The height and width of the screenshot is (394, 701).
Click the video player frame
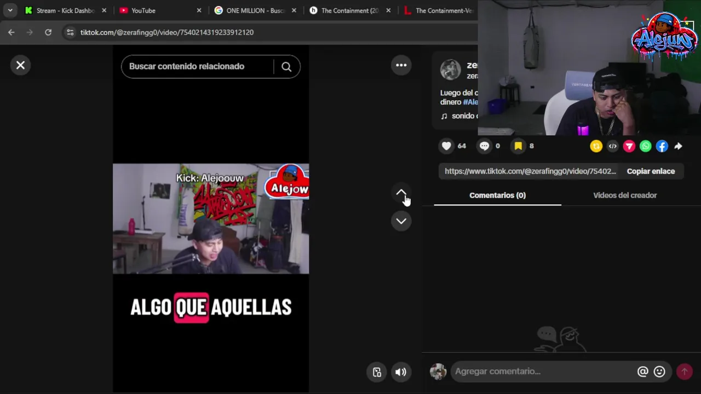click(211, 219)
